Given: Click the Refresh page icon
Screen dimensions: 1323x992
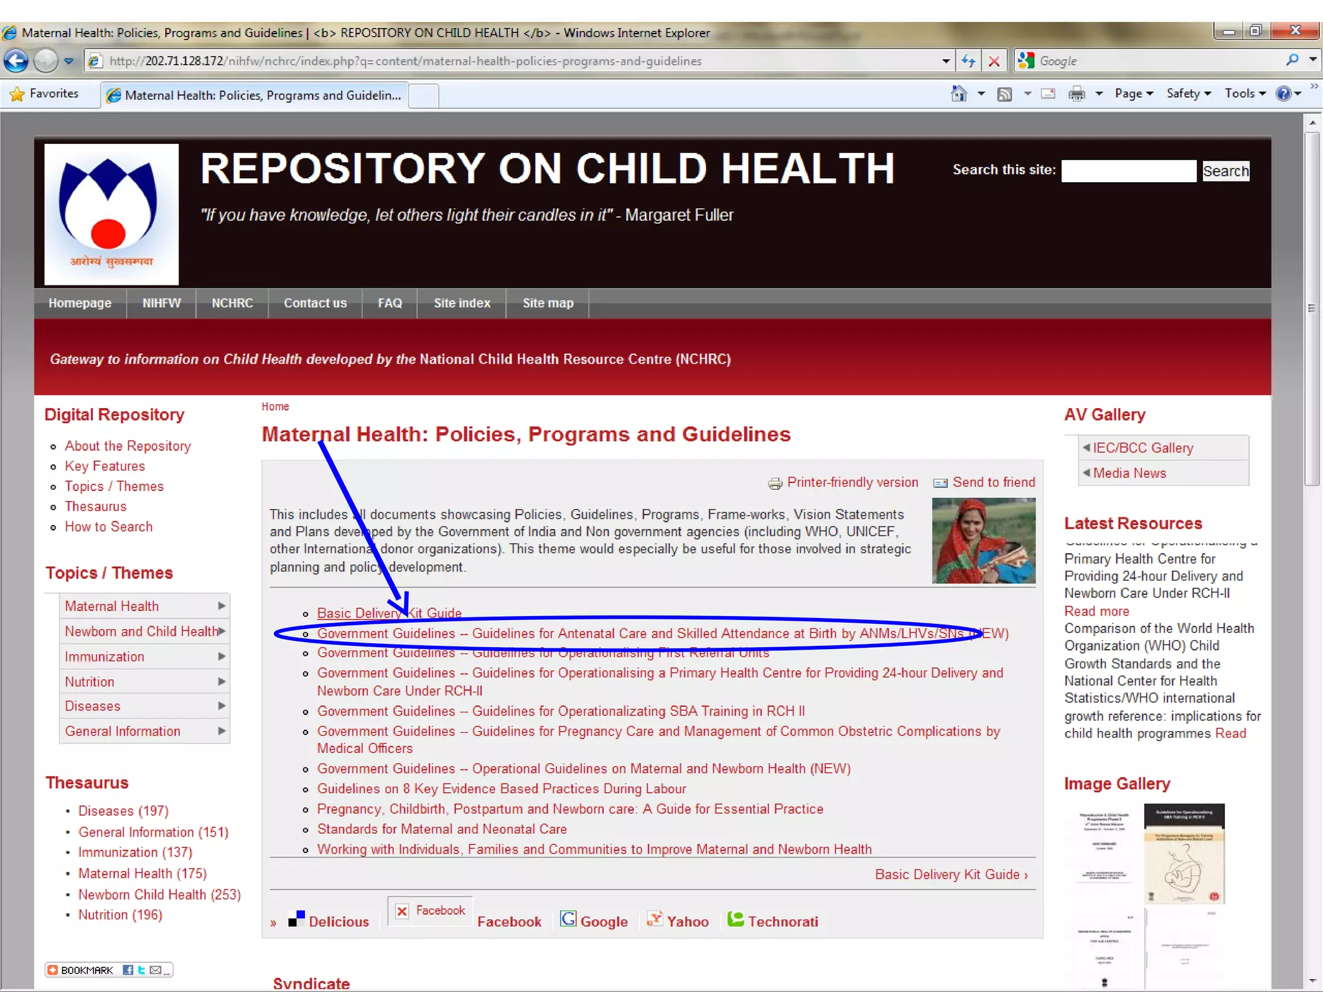Looking at the screenshot, I should coord(968,61).
